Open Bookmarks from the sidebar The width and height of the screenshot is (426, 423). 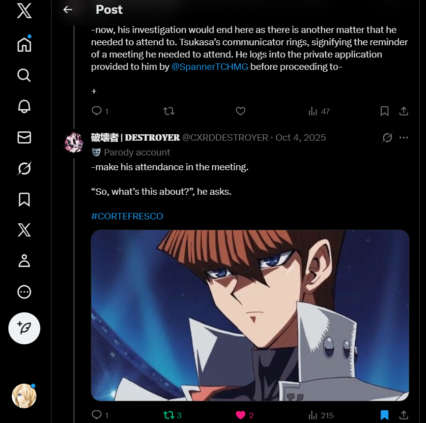[x=24, y=199]
